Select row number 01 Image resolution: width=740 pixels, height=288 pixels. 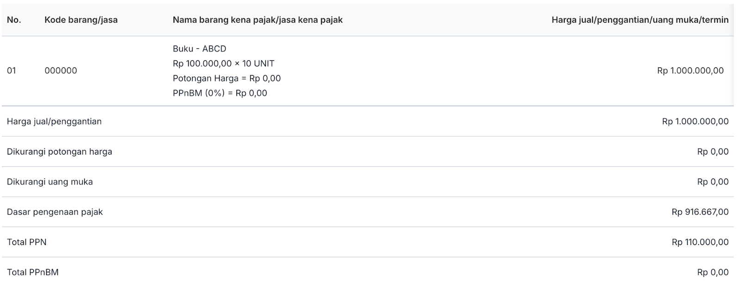[x=12, y=71]
